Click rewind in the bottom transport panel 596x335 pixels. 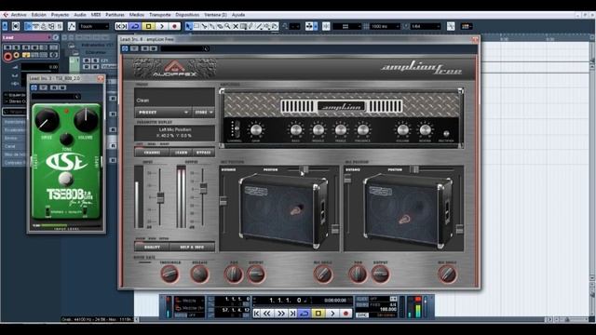point(267,314)
